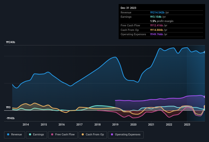This screenshot has height=142, width=209.
Task: Select the 2018 label on the time axis
Action: tap(97, 125)
